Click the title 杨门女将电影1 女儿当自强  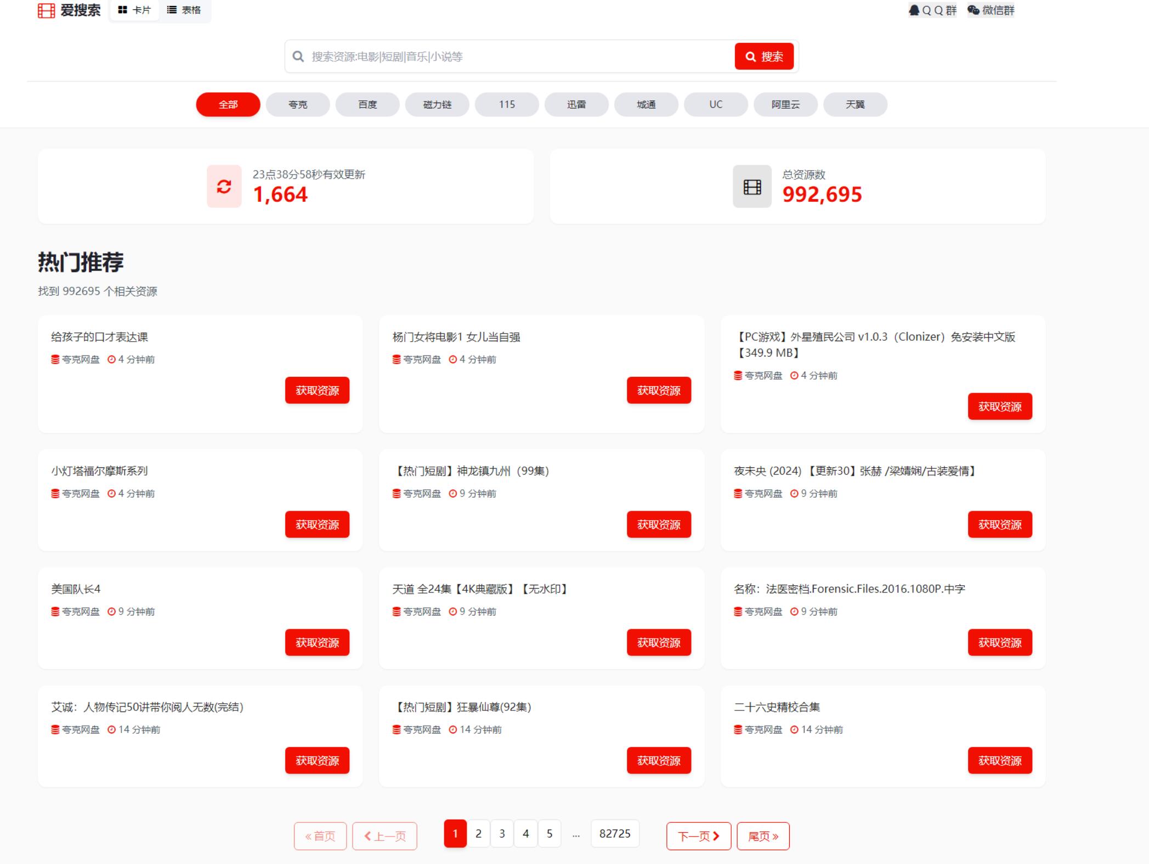tap(456, 337)
